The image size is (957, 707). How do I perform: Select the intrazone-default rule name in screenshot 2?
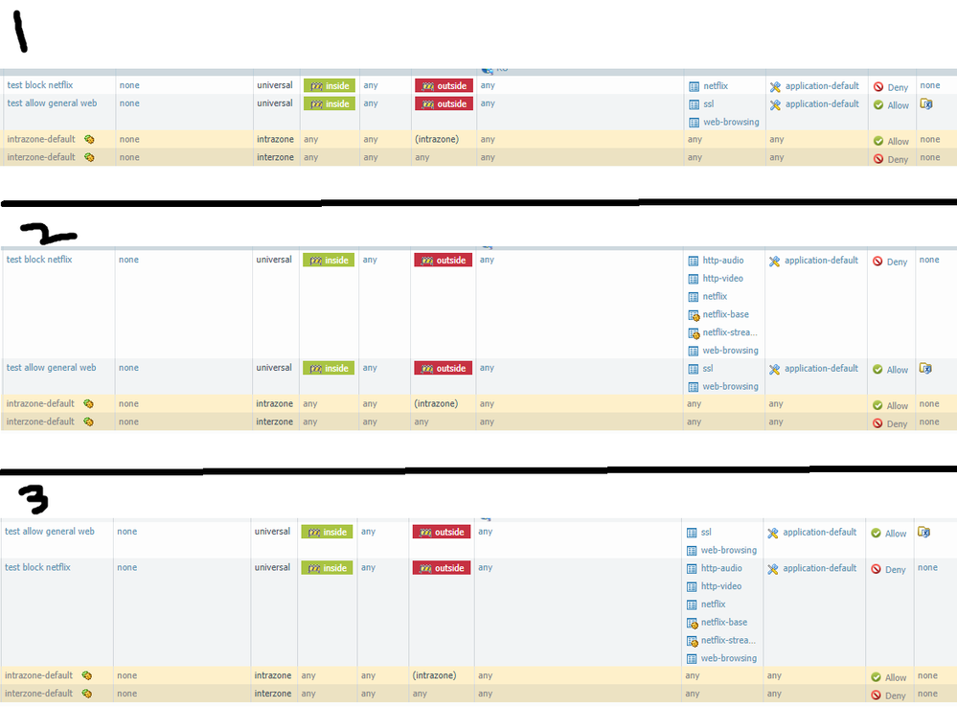40,403
